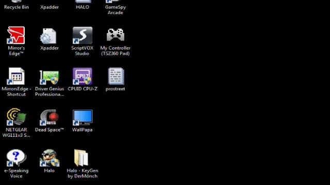Select the Dead Space game shortcut
330x185 pixels.
[49, 117]
